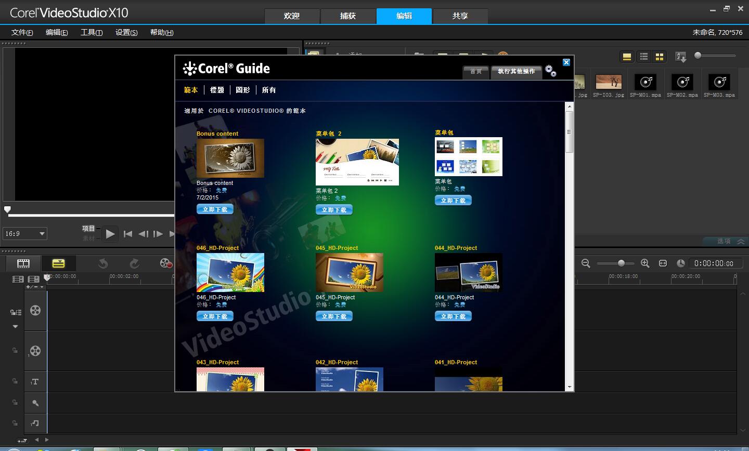Switch to the 欢迎 tab
This screenshot has width=749, height=451.
pos(292,16)
